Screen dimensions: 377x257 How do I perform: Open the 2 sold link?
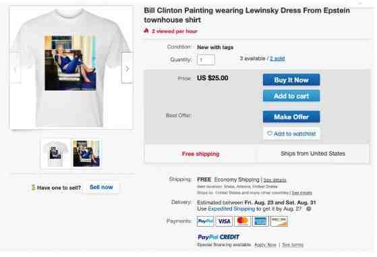click(x=277, y=59)
